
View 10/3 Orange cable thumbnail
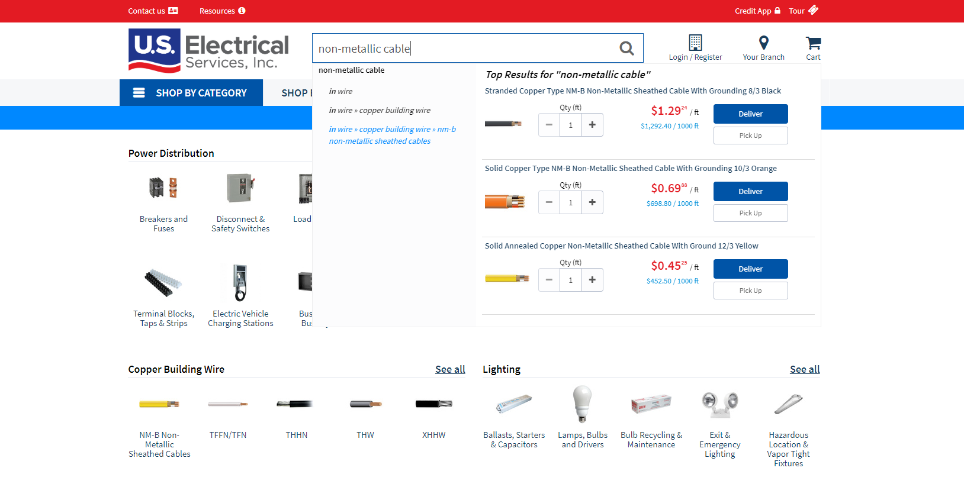(x=505, y=202)
